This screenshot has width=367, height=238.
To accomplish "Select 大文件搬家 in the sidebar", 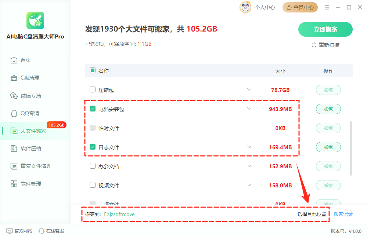I will point(35,131).
